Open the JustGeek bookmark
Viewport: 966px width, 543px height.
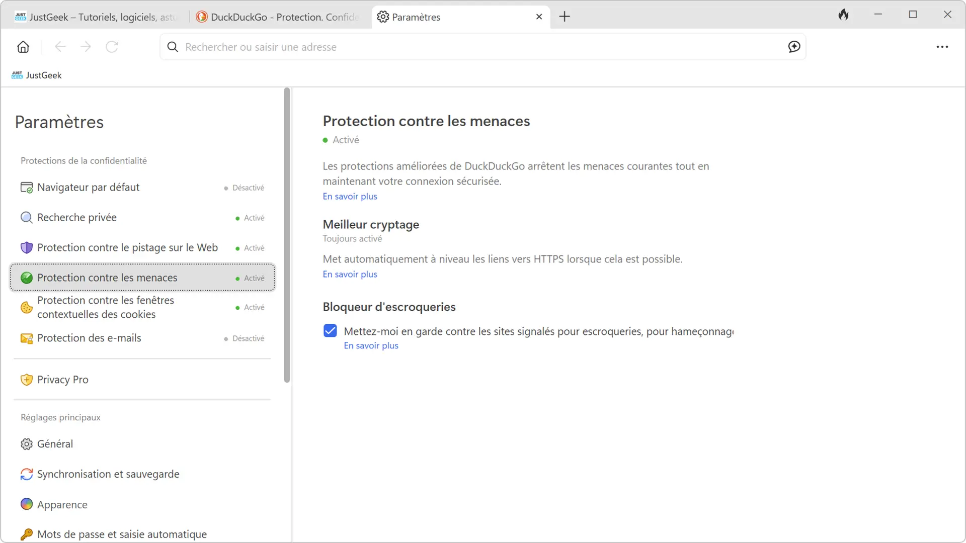pyautogui.click(x=37, y=75)
